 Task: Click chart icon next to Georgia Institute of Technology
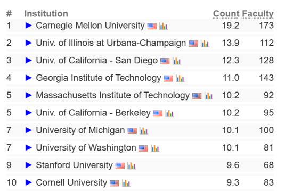[180, 79]
